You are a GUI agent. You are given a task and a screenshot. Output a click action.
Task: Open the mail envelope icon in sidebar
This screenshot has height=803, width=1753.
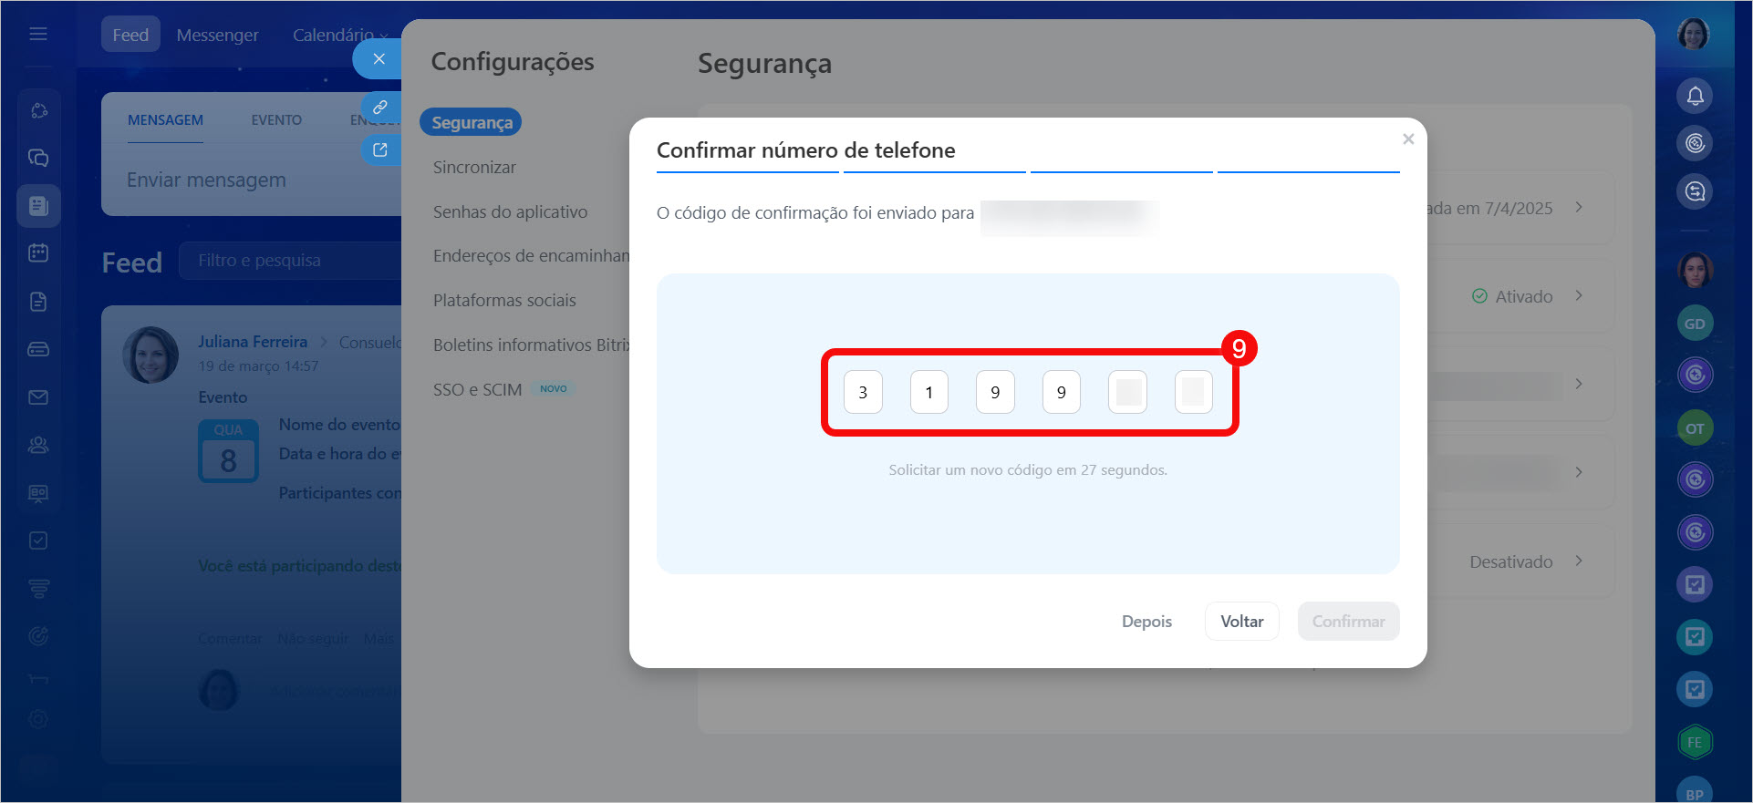pyautogui.click(x=38, y=397)
